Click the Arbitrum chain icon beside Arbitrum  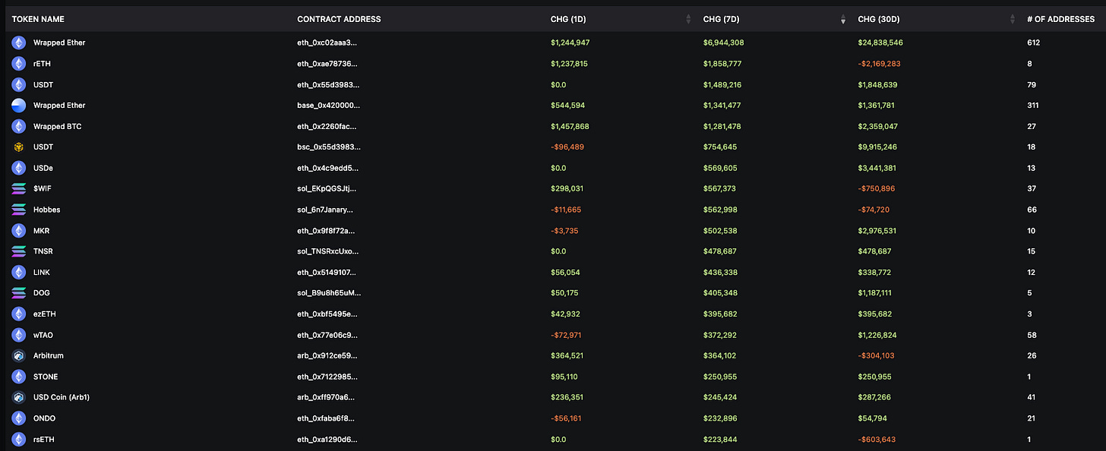point(18,356)
